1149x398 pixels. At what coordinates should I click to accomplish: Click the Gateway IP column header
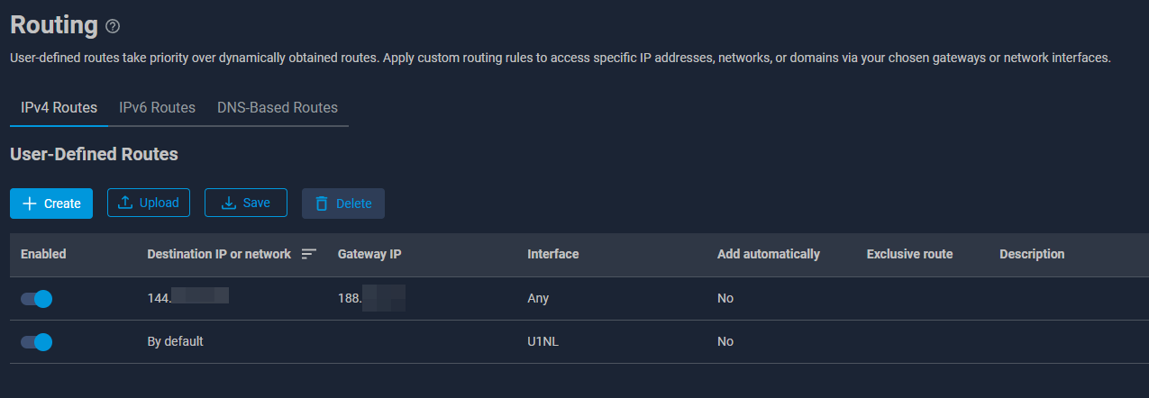(x=369, y=254)
